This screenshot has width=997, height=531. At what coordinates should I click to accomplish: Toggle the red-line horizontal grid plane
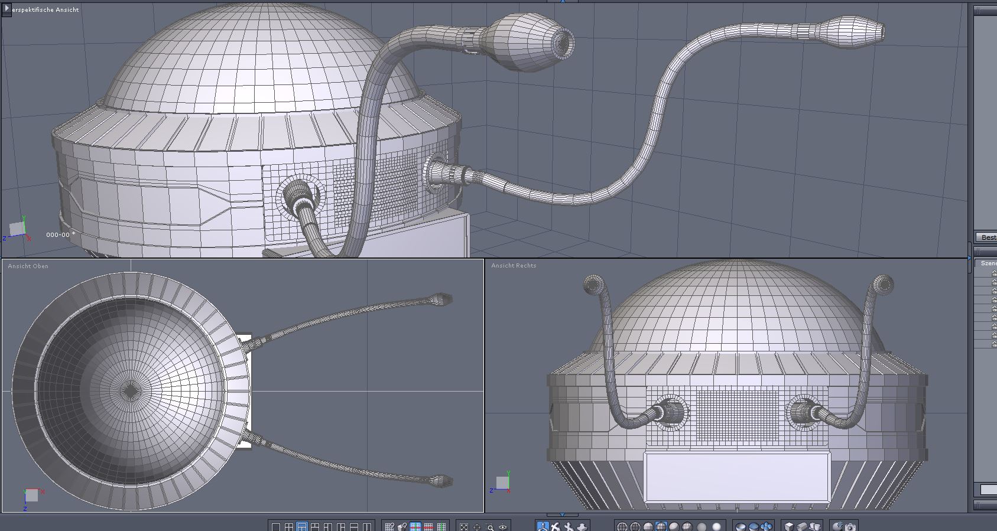[428, 526]
